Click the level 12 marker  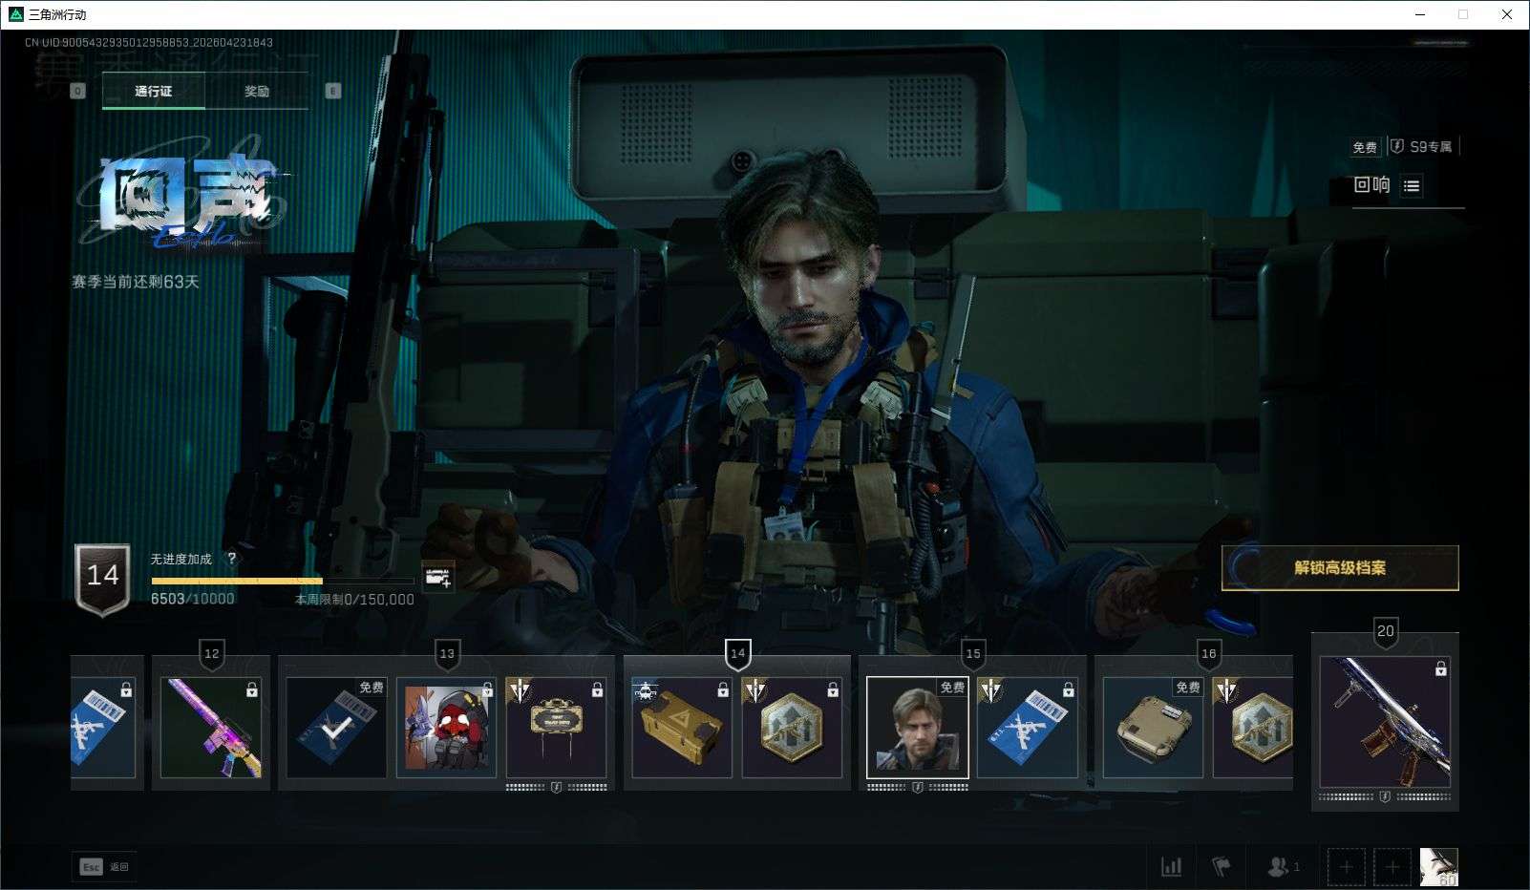[x=212, y=654]
